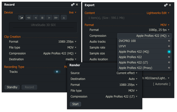Viewport: 177px width, 112px height.
Task: Open Render Source Current effect dropdown
Action: coord(127,73)
